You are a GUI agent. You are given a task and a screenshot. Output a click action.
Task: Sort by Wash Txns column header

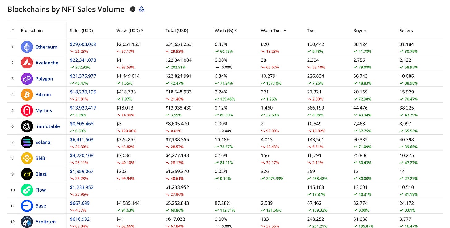(274, 31)
